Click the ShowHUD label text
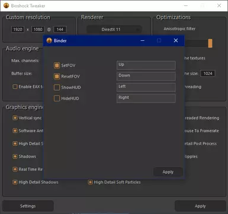Image resolution: width=228 pixels, height=214 pixels. pyautogui.click(x=71, y=87)
